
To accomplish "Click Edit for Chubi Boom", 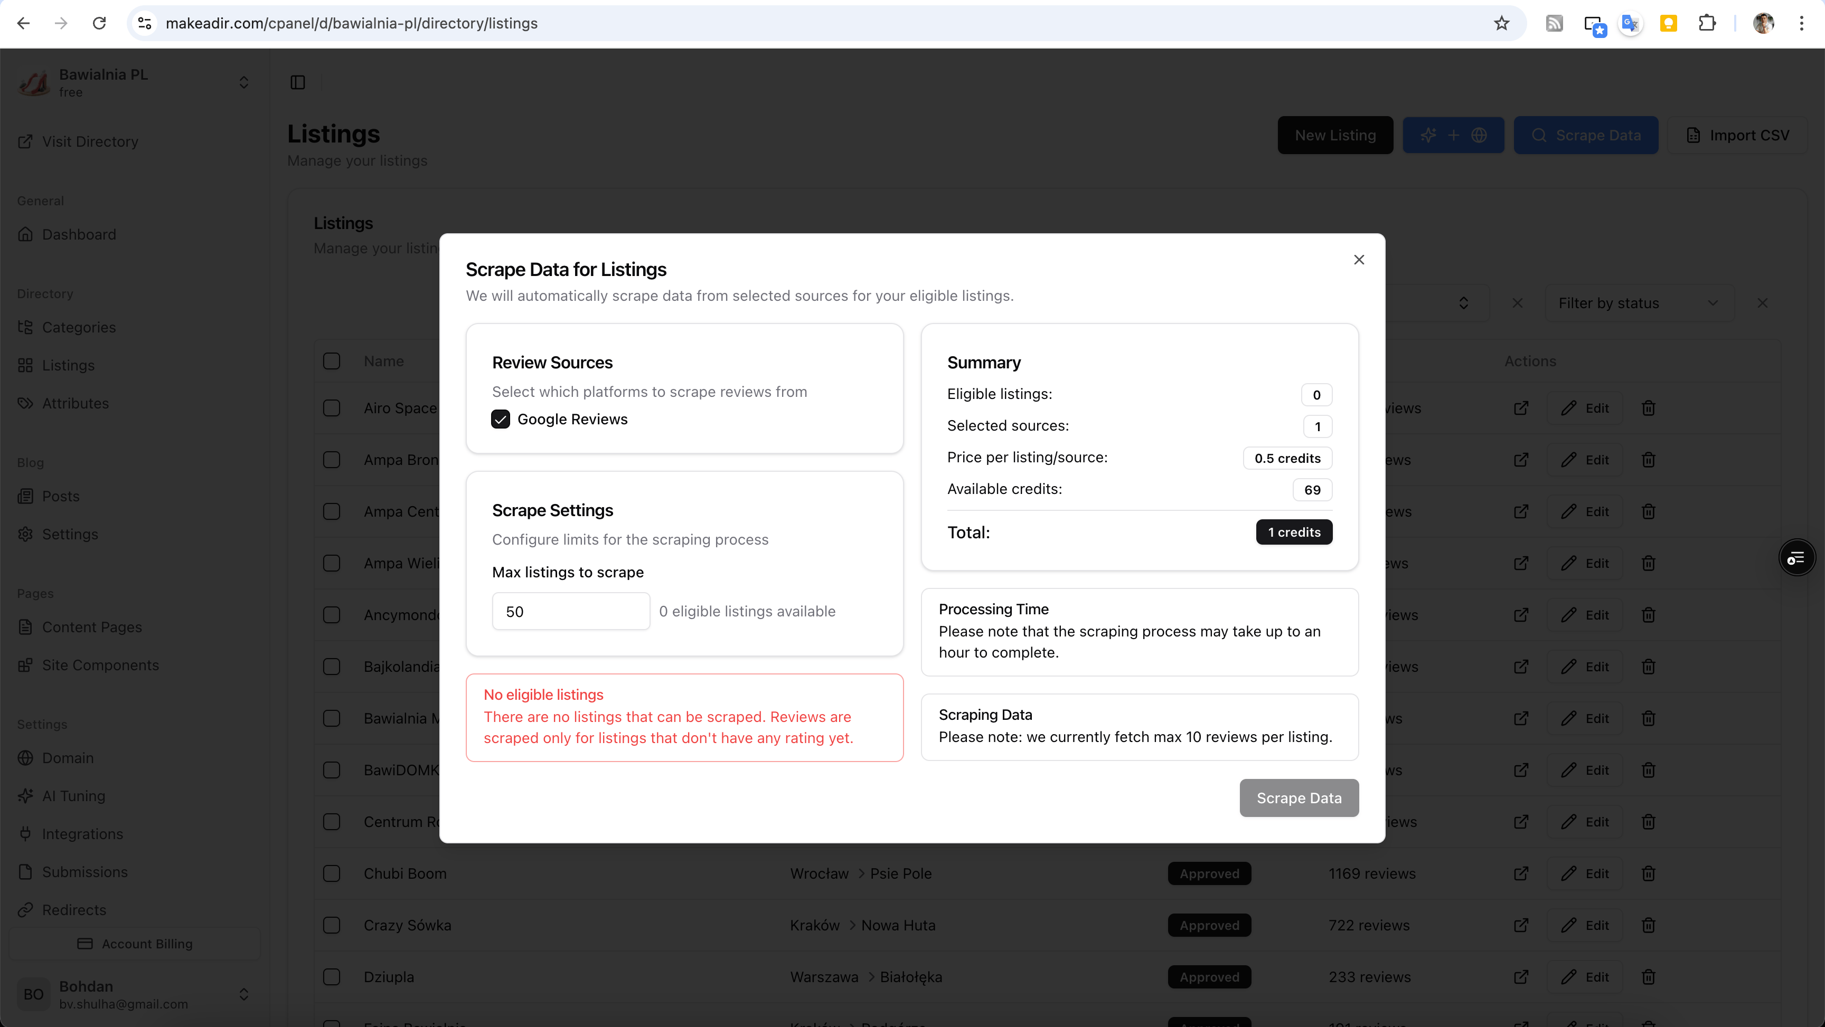I will point(1585,873).
